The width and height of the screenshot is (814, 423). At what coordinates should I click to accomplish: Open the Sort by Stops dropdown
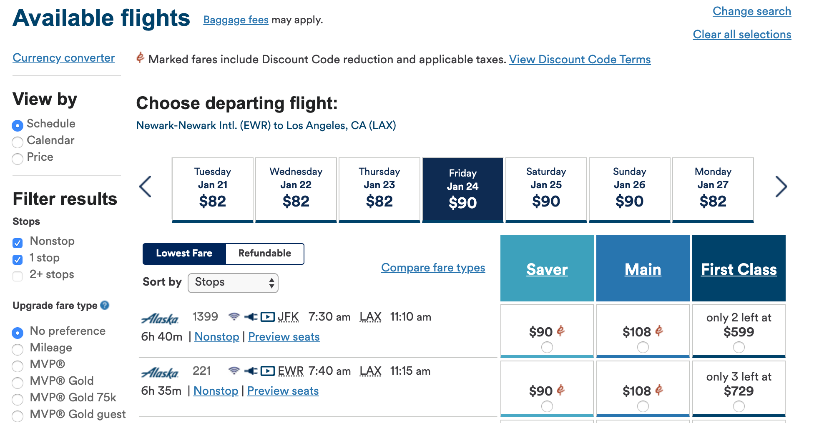[x=233, y=283]
